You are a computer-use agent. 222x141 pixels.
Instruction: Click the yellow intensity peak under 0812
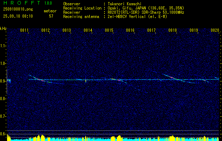43,138
